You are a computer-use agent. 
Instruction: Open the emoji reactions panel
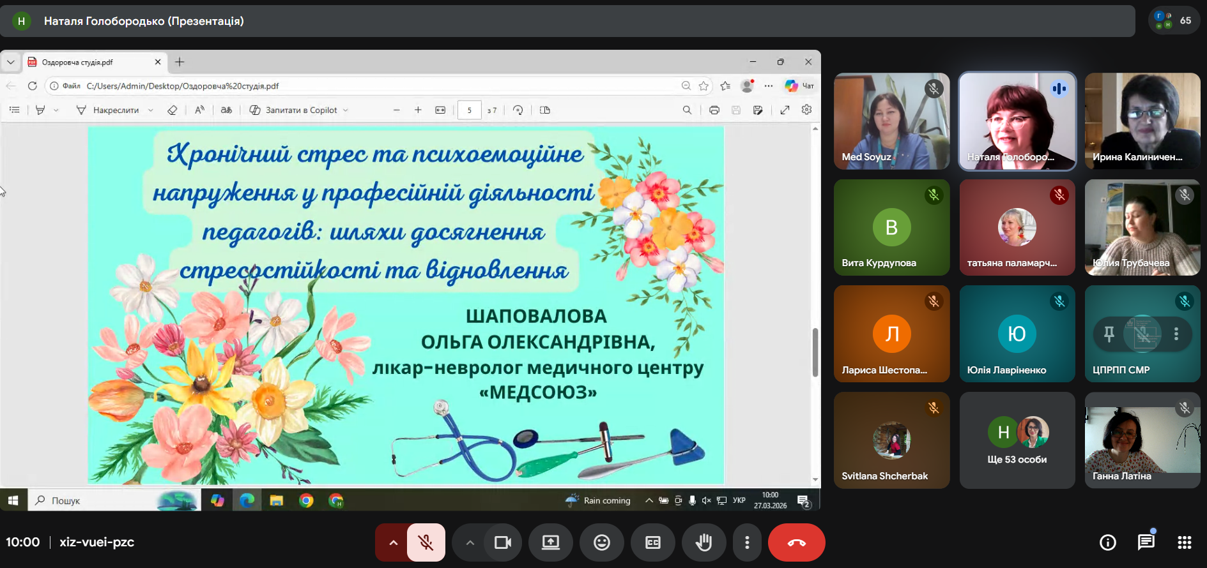[x=601, y=542]
